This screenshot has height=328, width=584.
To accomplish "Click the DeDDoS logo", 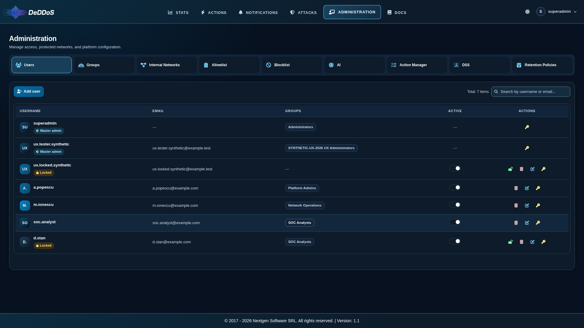I will pos(29,12).
